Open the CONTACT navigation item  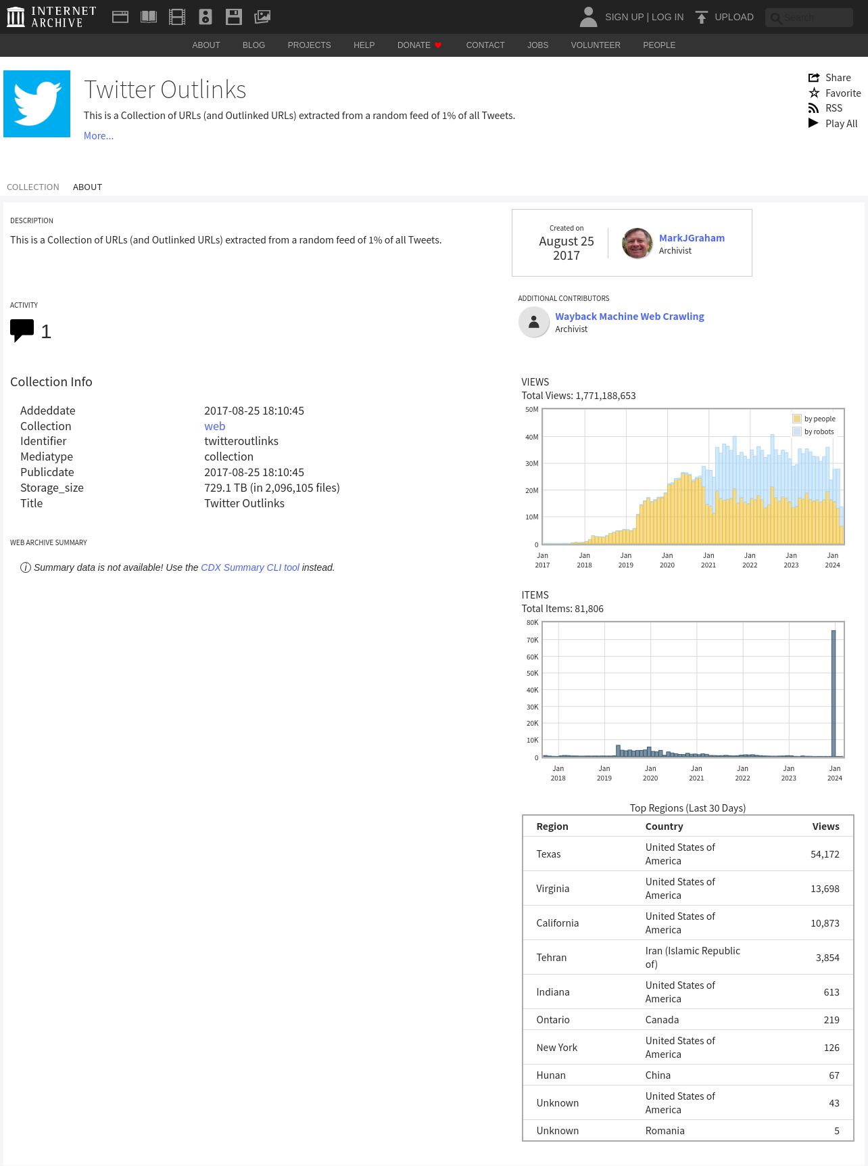485,45
